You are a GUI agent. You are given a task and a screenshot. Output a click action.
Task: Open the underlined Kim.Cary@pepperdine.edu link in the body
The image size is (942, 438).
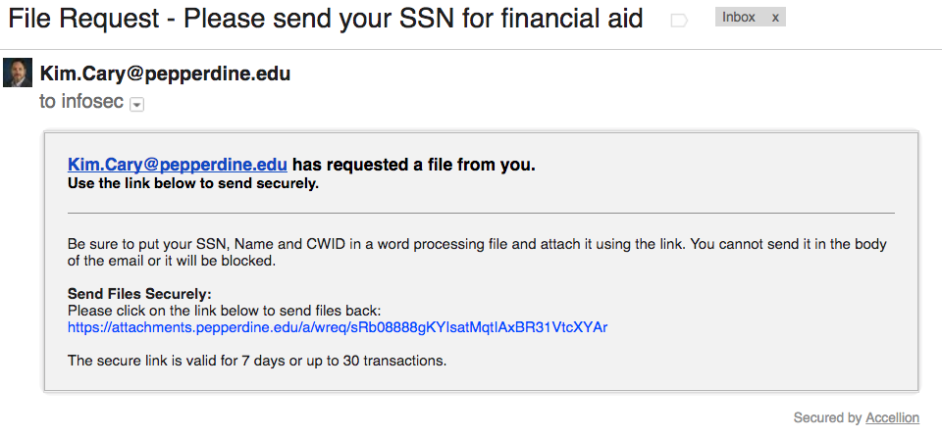point(177,165)
